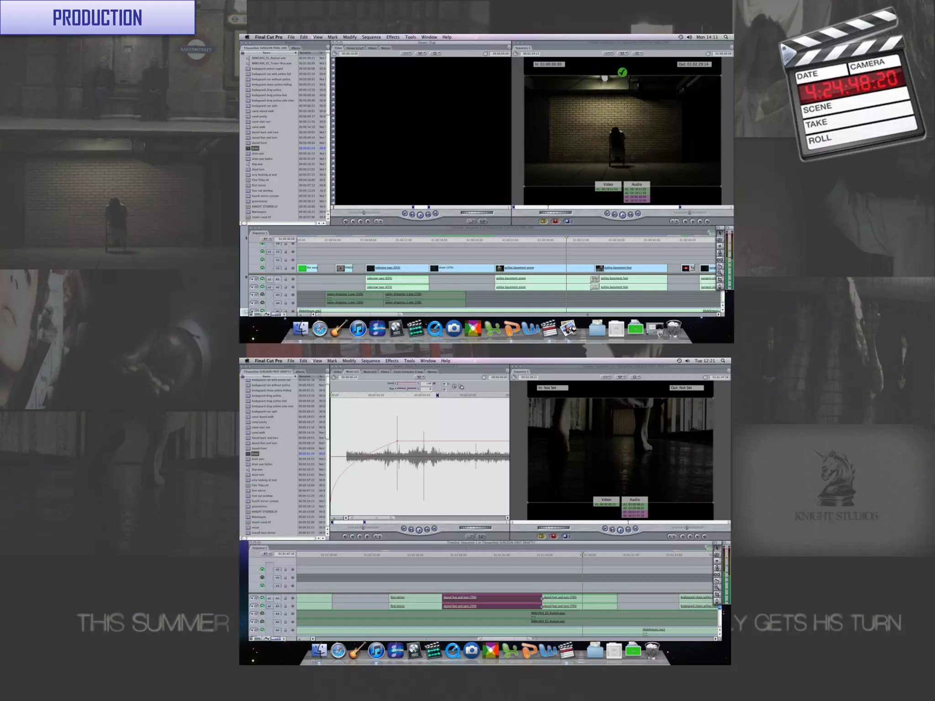Click red Overwrite edit button in lower Canvas

pyautogui.click(x=553, y=536)
